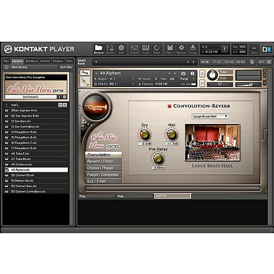Open the Browse folder icon
The width and height of the screenshot is (274, 274).
click(99, 49)
